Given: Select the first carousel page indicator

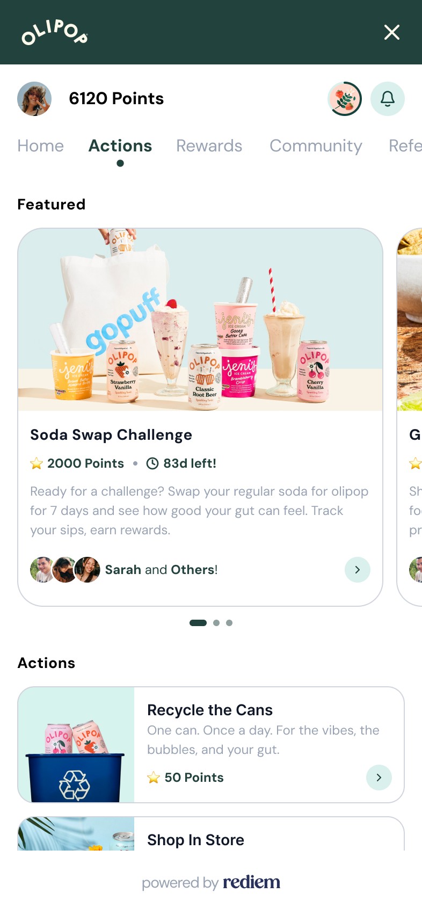Looking at the screenshot, I should (198, 623).
